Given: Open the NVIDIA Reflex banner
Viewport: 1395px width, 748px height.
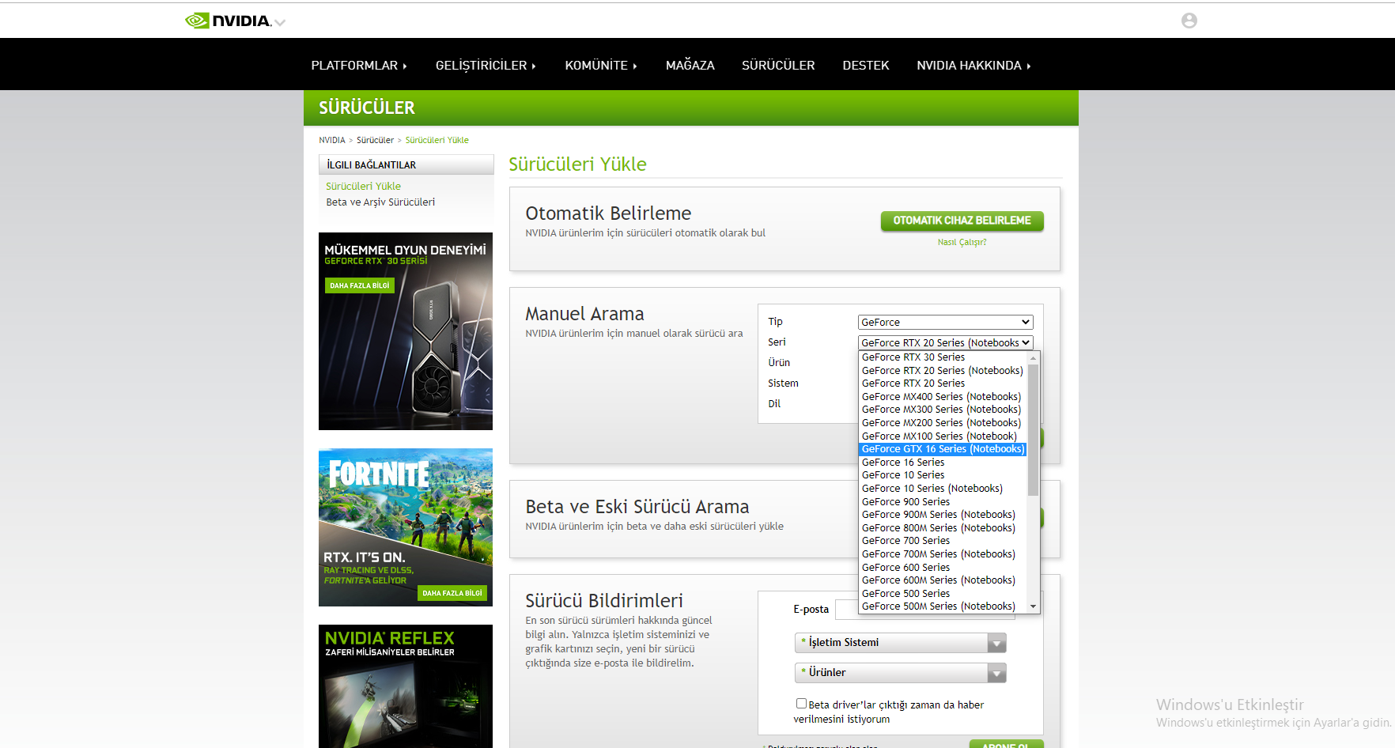Looking at the screenshot, I should pyautogui.click(x=406, y=686).
